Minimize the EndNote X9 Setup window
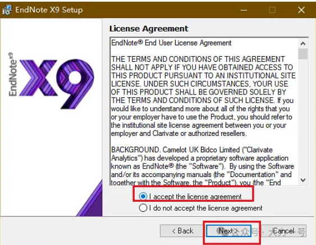This screenshot has height=245, width=316. point(244,10)
